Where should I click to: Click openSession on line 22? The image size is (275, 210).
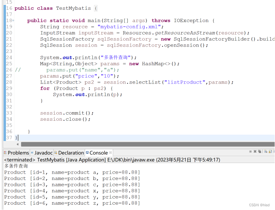(181, 45)
